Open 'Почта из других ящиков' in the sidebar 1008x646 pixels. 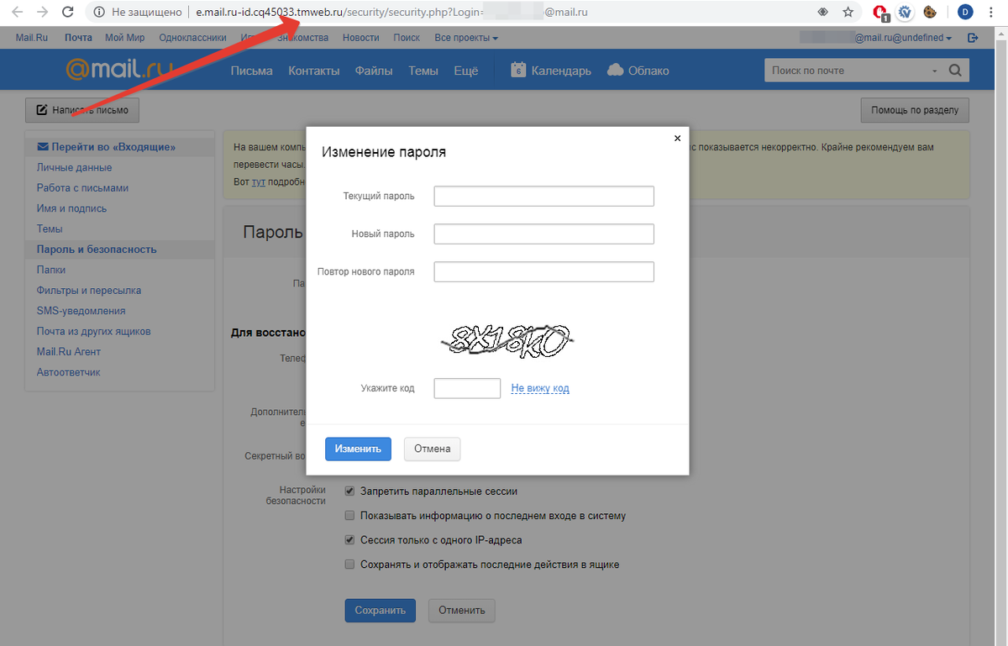93,331
